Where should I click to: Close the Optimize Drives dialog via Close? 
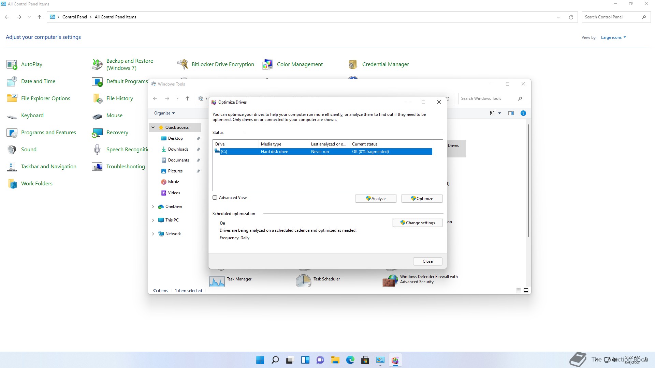pos(427,261)
